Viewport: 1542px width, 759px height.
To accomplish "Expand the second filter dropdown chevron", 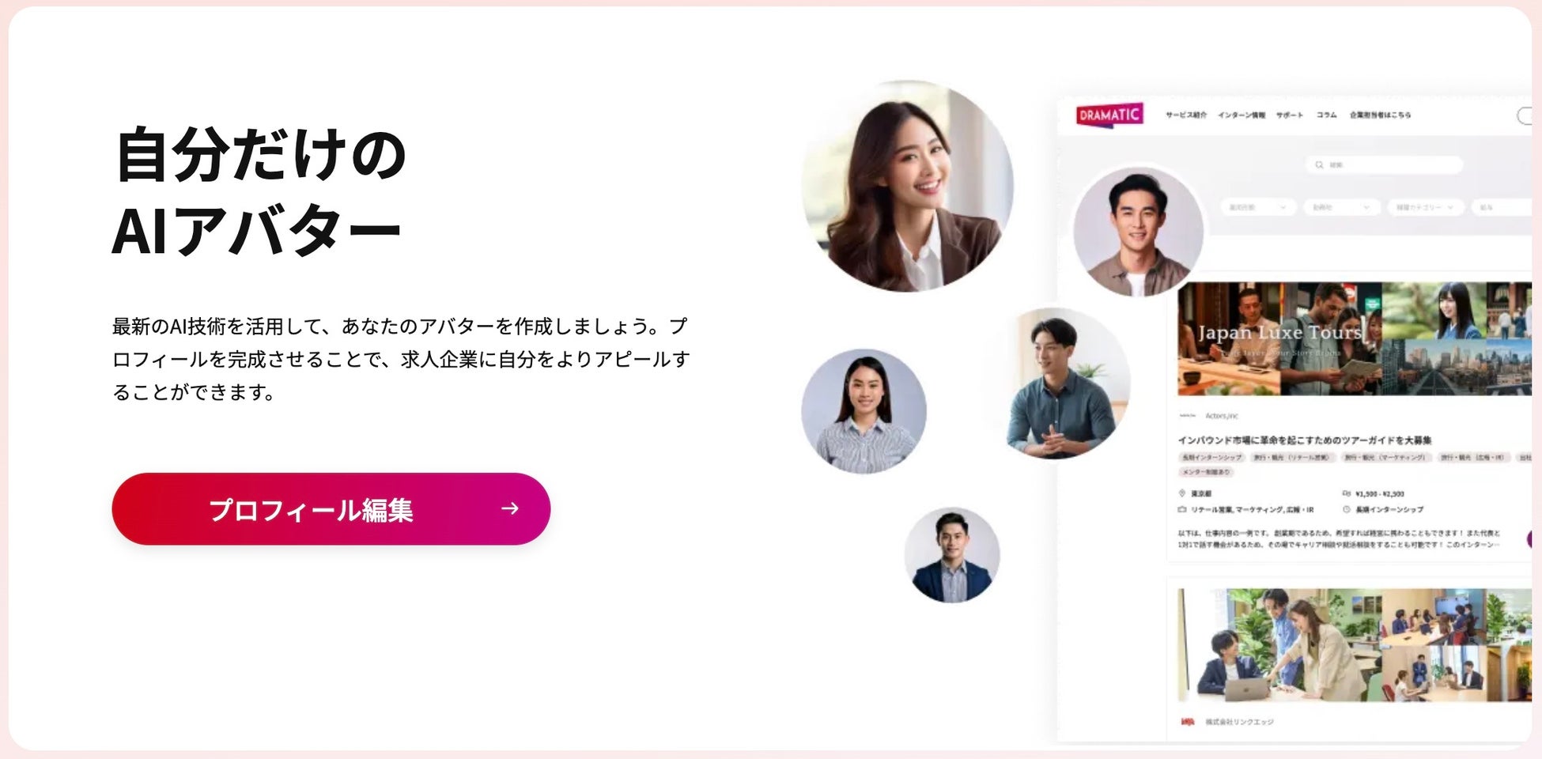I will tap(1366, 207).
